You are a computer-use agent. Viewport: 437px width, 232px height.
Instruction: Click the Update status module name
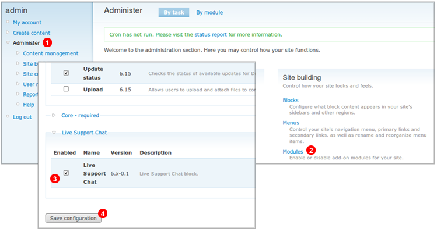[x=93, y=73]
